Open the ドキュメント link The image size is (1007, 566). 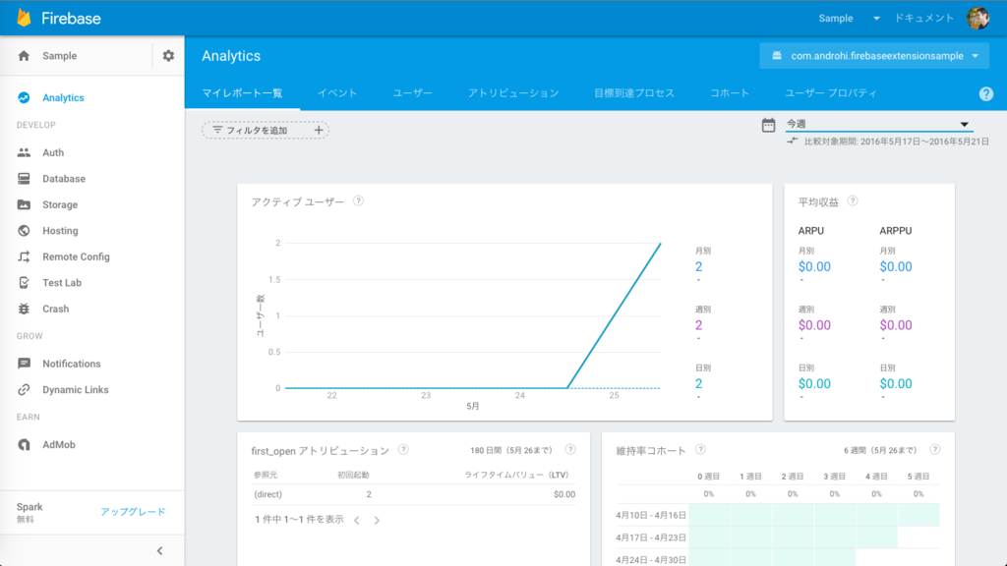click(924, 18)
